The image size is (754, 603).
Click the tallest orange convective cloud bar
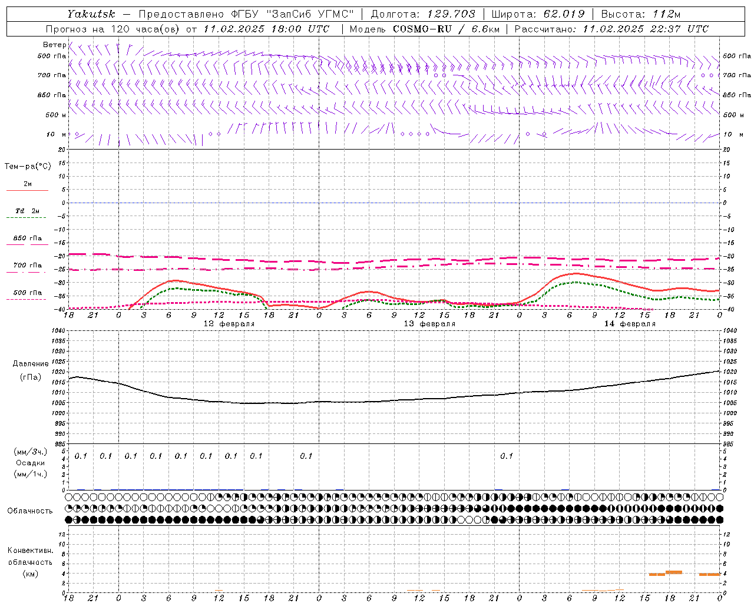673,572
